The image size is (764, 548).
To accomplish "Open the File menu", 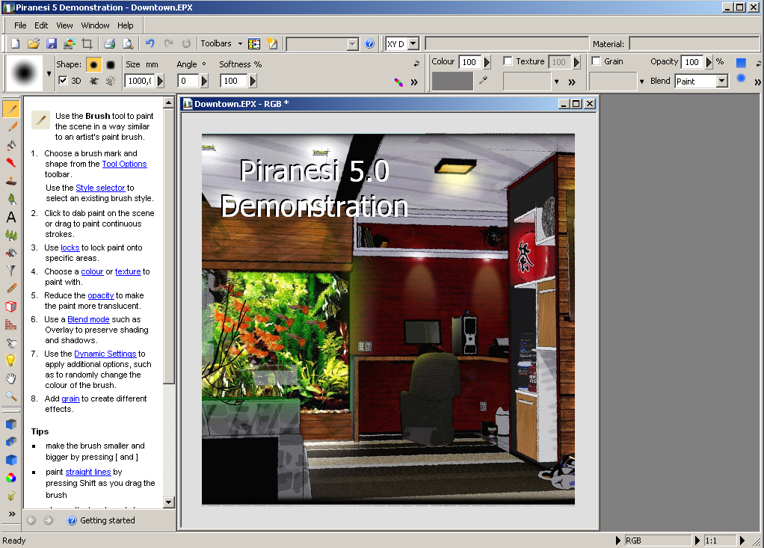I will click(20, 25).
